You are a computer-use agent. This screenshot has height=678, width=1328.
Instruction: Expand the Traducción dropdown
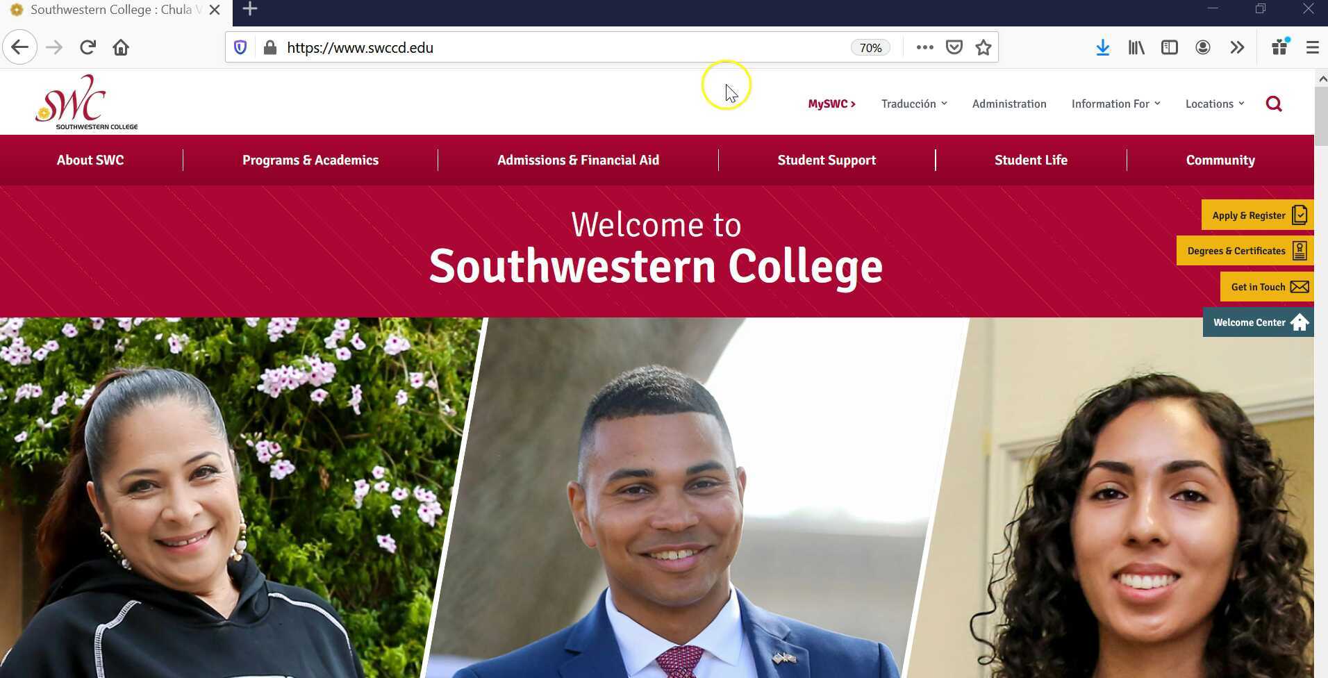pos(913,104)
